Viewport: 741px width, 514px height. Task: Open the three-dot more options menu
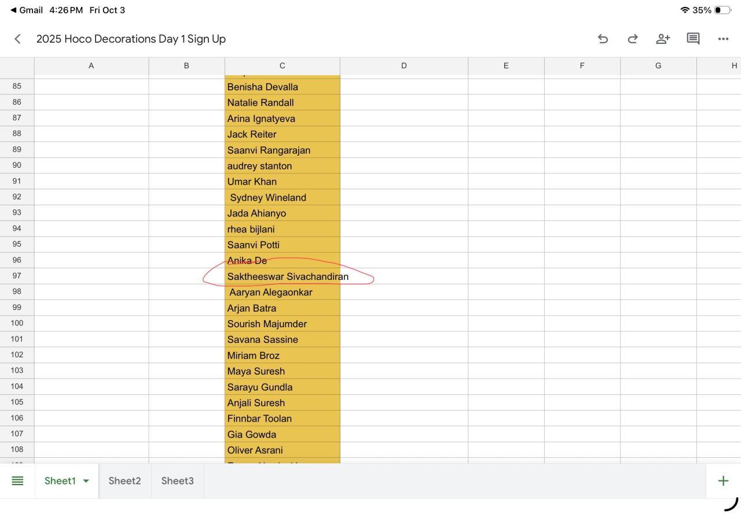click(723, 39)
